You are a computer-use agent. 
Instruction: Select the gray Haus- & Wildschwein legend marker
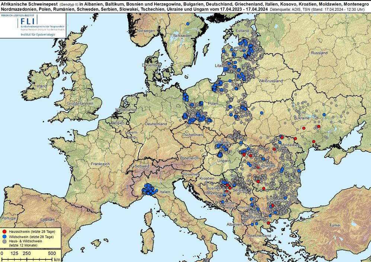click(4, 241)
